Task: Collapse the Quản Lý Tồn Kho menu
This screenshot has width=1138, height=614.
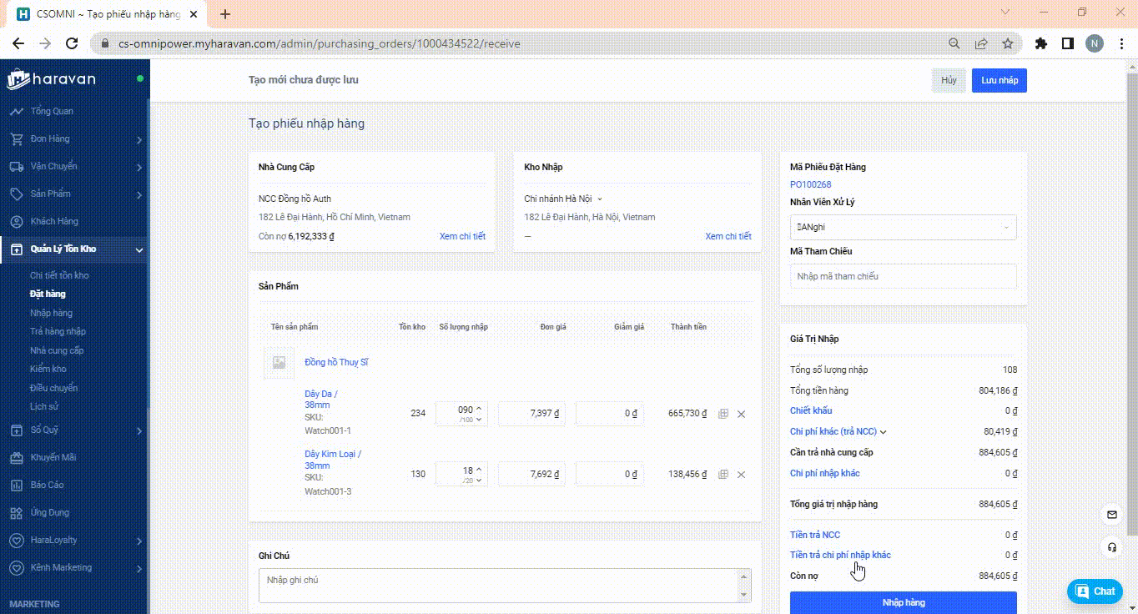Action: point(139,249)
